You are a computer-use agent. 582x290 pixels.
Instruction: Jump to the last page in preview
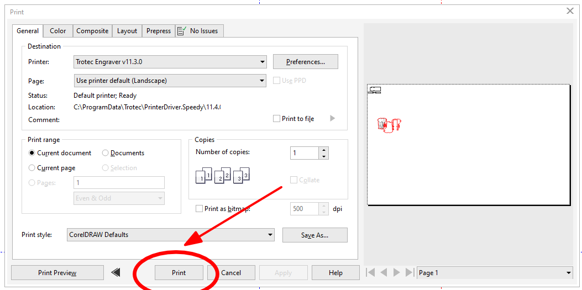tap(409, 272)
